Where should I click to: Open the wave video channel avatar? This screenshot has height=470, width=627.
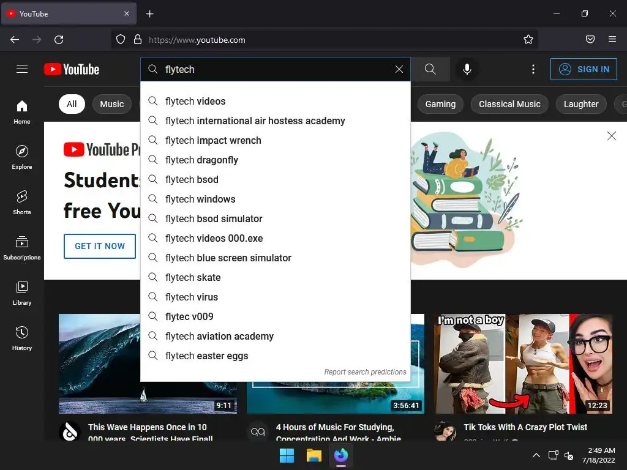click(70, 431)
